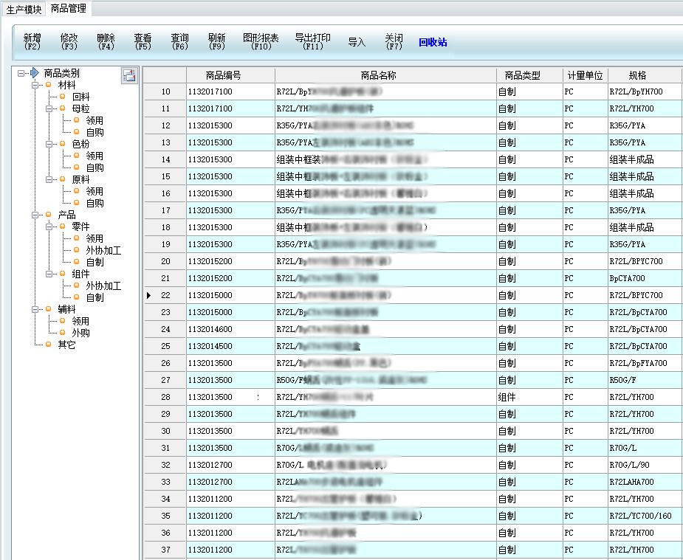Select 外协加工 under the 组件 node
The image size is (683, 560).
(x=103, y=286)
